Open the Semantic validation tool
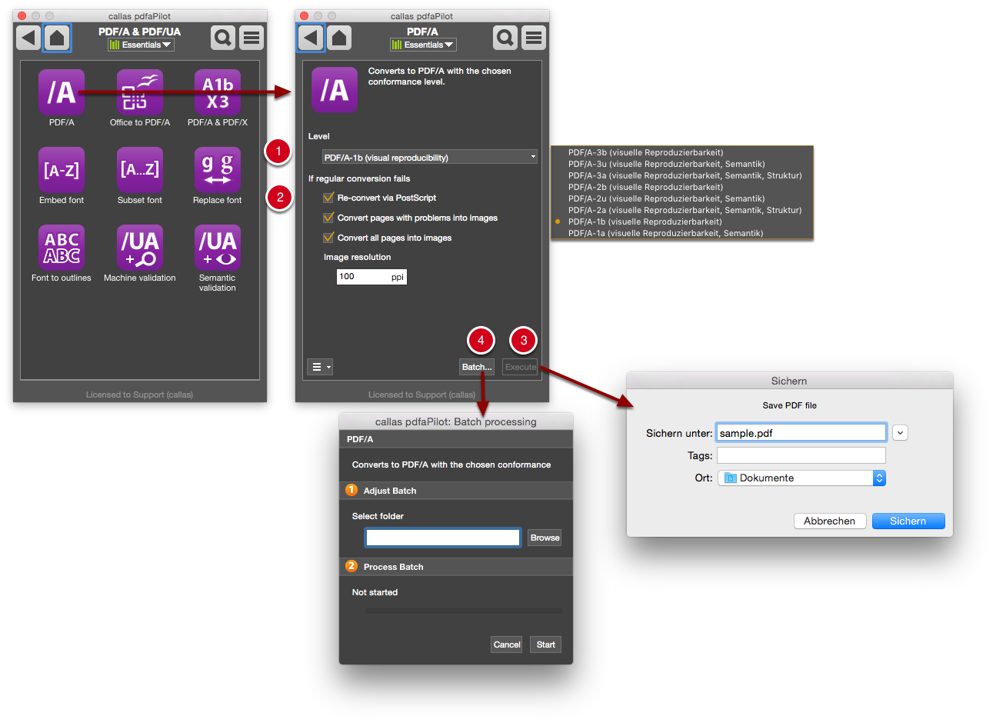Viewport: 996px width, 726px height. 218,248
